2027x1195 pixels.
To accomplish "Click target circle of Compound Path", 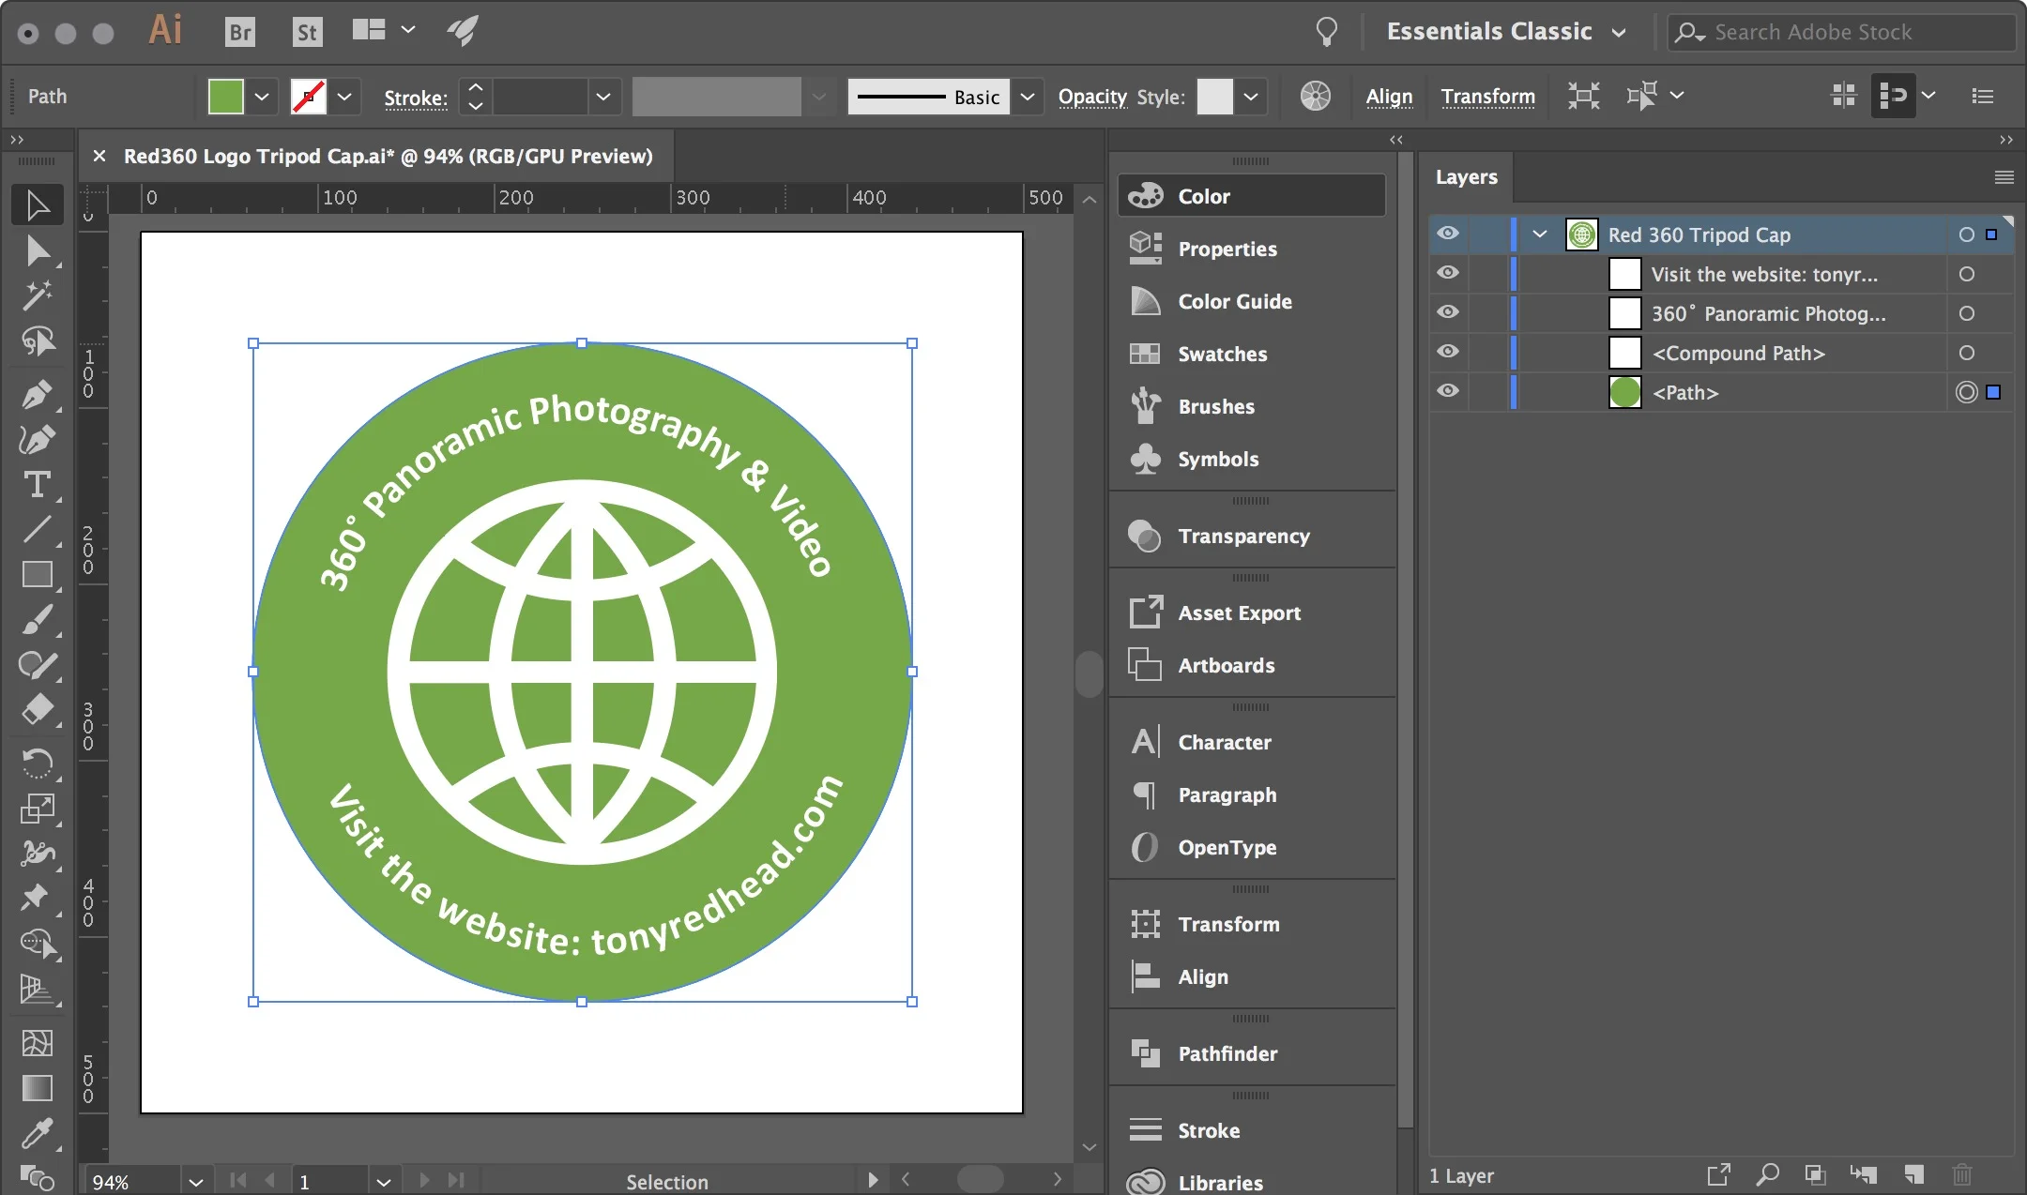I will tap(1967, 353).
